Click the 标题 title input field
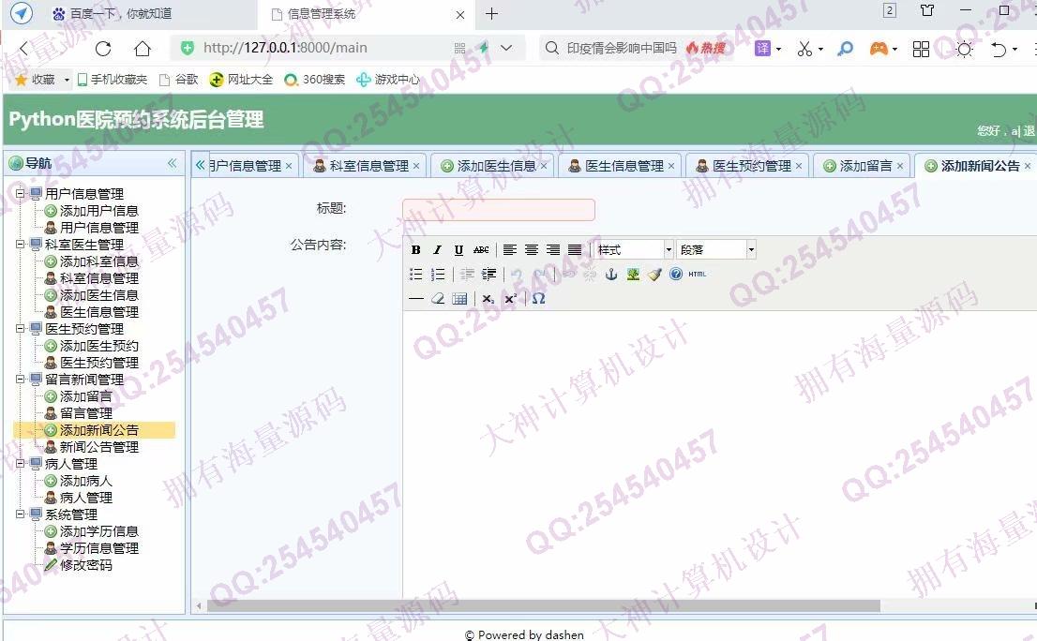1037x641 pixels. (x=499, y=210)
